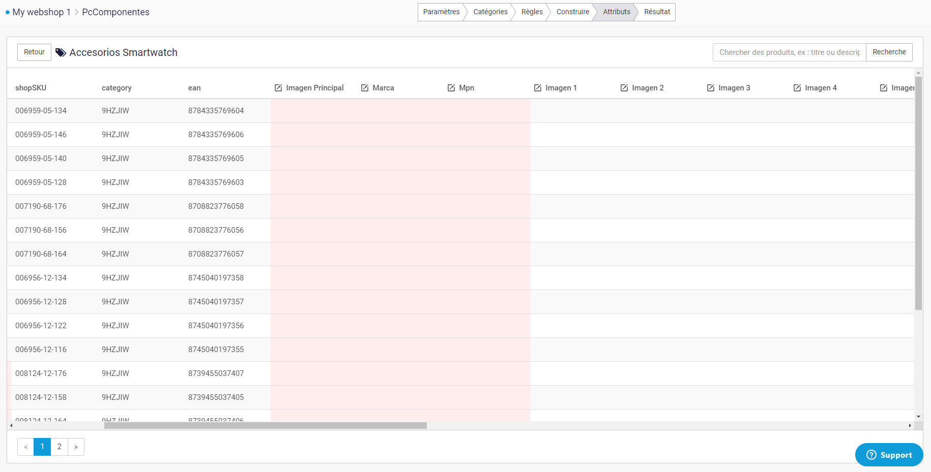
Task: Click the Retour button
Action: pos(34,52)
